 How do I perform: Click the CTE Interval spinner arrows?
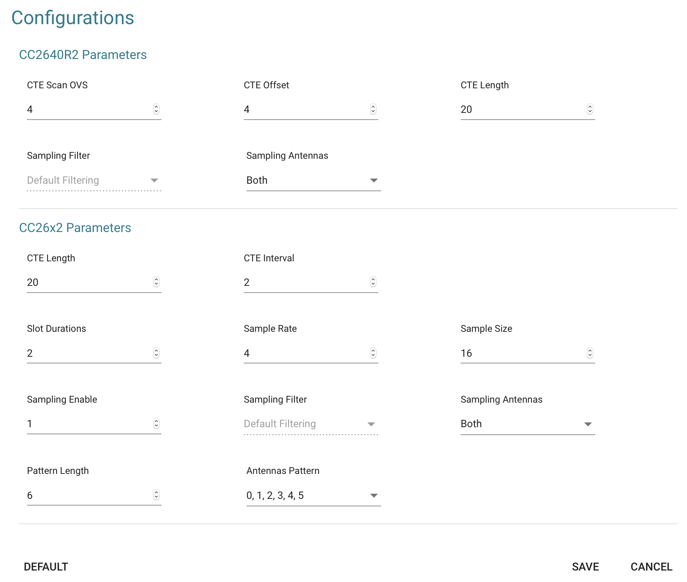point(373,282)
